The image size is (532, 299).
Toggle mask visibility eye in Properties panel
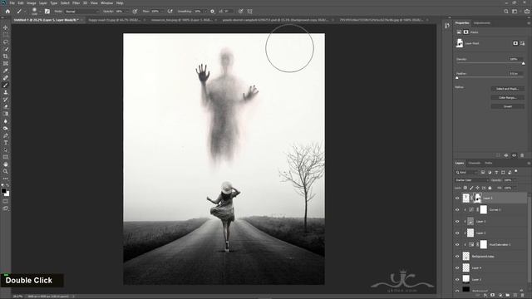click(514, 155)
